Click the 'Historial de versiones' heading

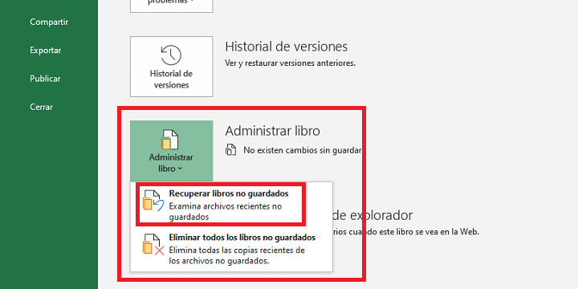(x=287, y=47)
